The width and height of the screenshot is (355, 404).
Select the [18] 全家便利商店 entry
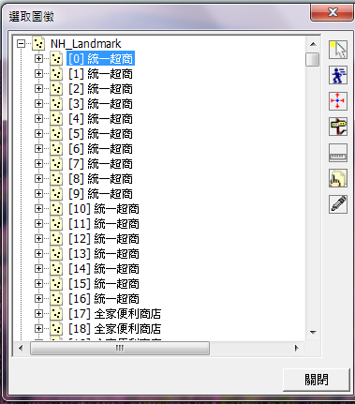(x=114, y=328)
